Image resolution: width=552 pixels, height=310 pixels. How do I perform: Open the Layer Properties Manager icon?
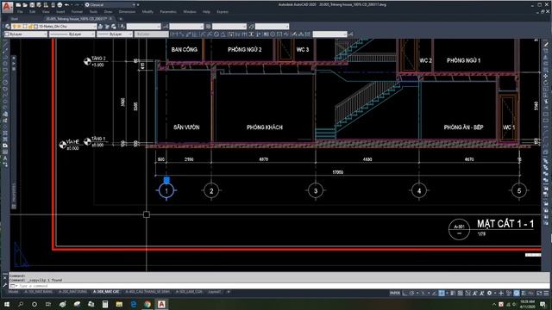coord(8,27)
